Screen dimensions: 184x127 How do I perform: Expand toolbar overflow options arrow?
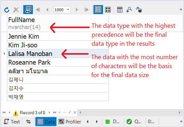click(181, 10)
